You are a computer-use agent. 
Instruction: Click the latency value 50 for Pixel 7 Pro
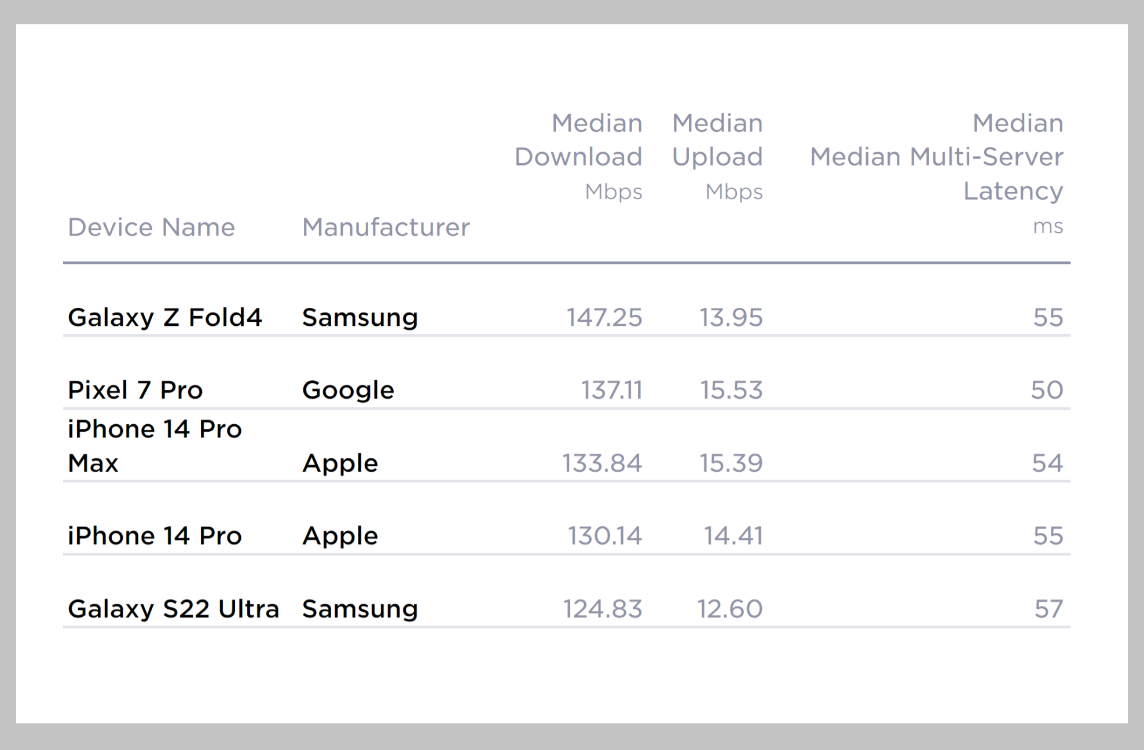click(1047, 390)
